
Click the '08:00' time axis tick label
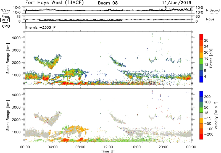pos(80,147)
